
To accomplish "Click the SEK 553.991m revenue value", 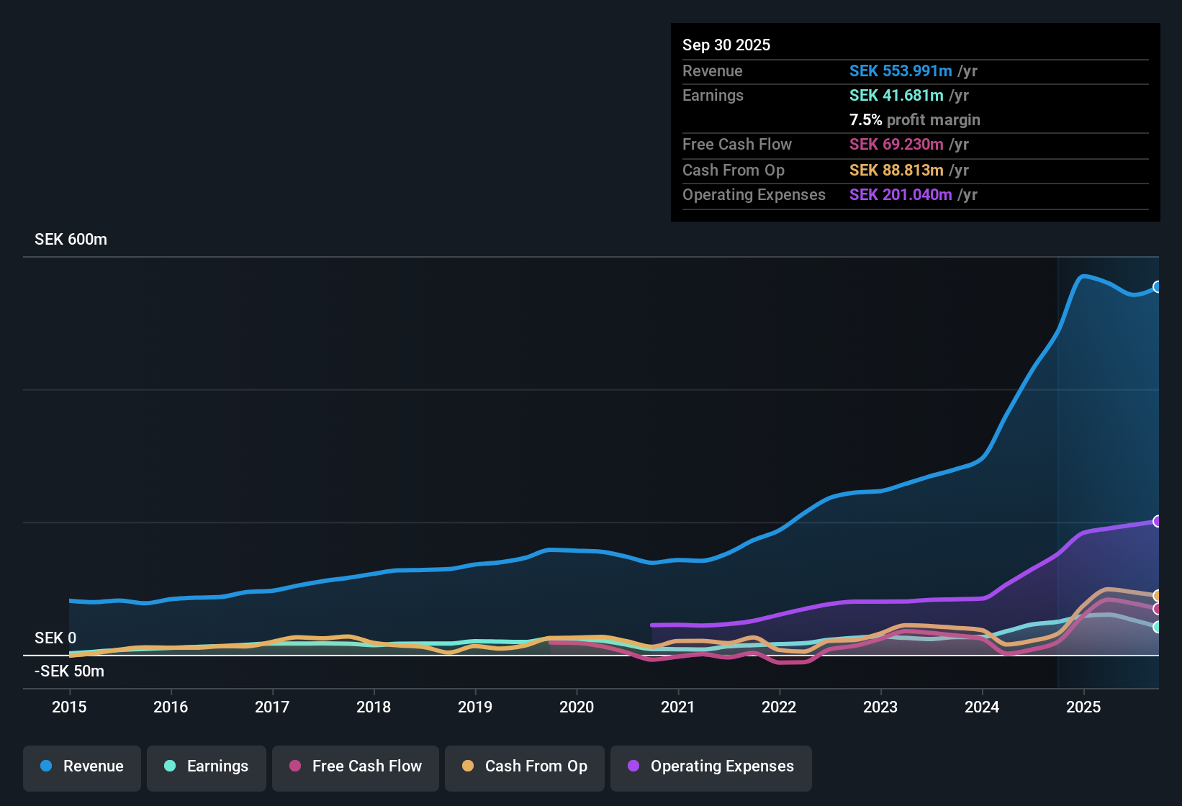I will tap(901, 71).
